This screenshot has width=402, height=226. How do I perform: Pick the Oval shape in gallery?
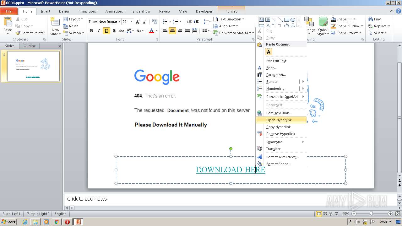pos(293,20)
